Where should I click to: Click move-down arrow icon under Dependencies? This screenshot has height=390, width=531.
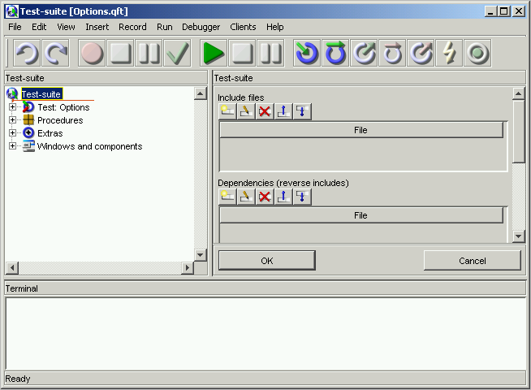pyautogui.click(x=302, y=197)
